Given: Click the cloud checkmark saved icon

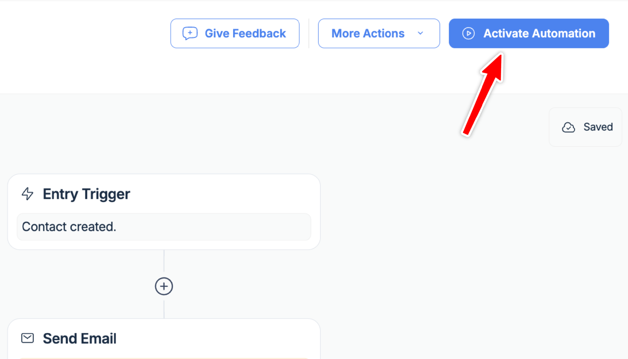Looking at the screenshot, I should tap(568, 127).
